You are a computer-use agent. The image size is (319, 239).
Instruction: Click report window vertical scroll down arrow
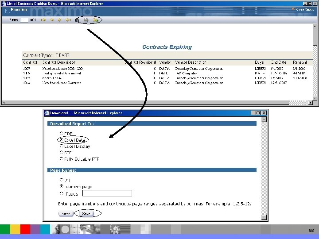click(x=315, y=98)
